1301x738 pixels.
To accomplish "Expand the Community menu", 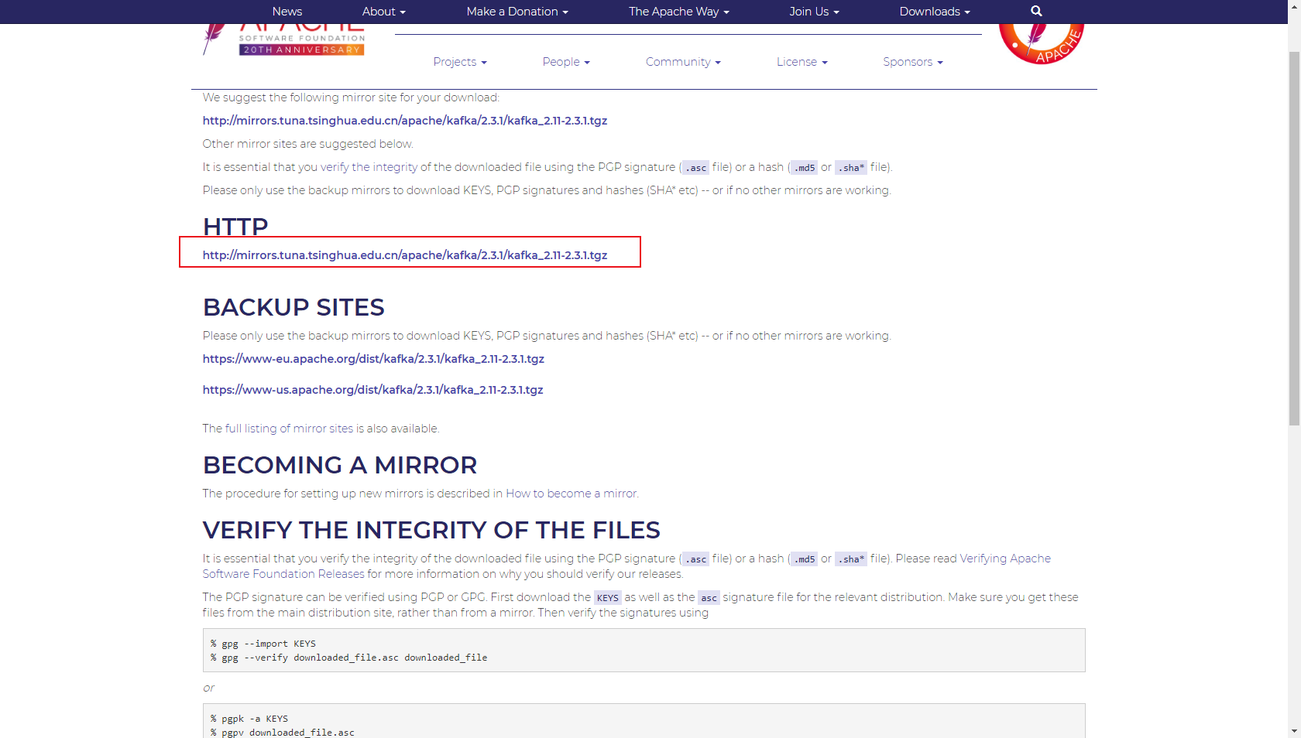I will pos(683,62).
